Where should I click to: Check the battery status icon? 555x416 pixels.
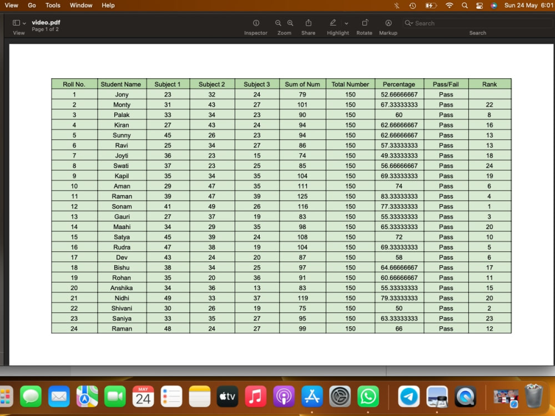(431, 6)
